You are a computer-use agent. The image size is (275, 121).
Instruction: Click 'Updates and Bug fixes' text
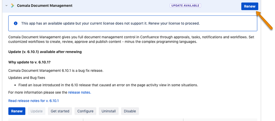[27, 77]
